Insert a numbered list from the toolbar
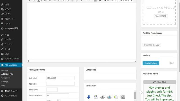This screenshot has width=180, height=101. 55,1
